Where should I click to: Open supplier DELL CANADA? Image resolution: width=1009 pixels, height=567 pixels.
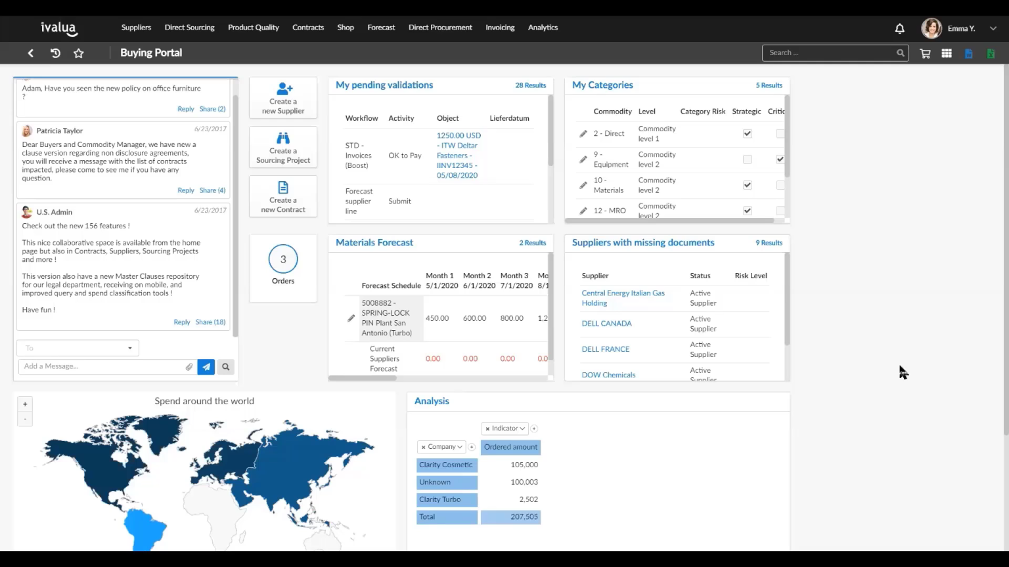[606, 323]
